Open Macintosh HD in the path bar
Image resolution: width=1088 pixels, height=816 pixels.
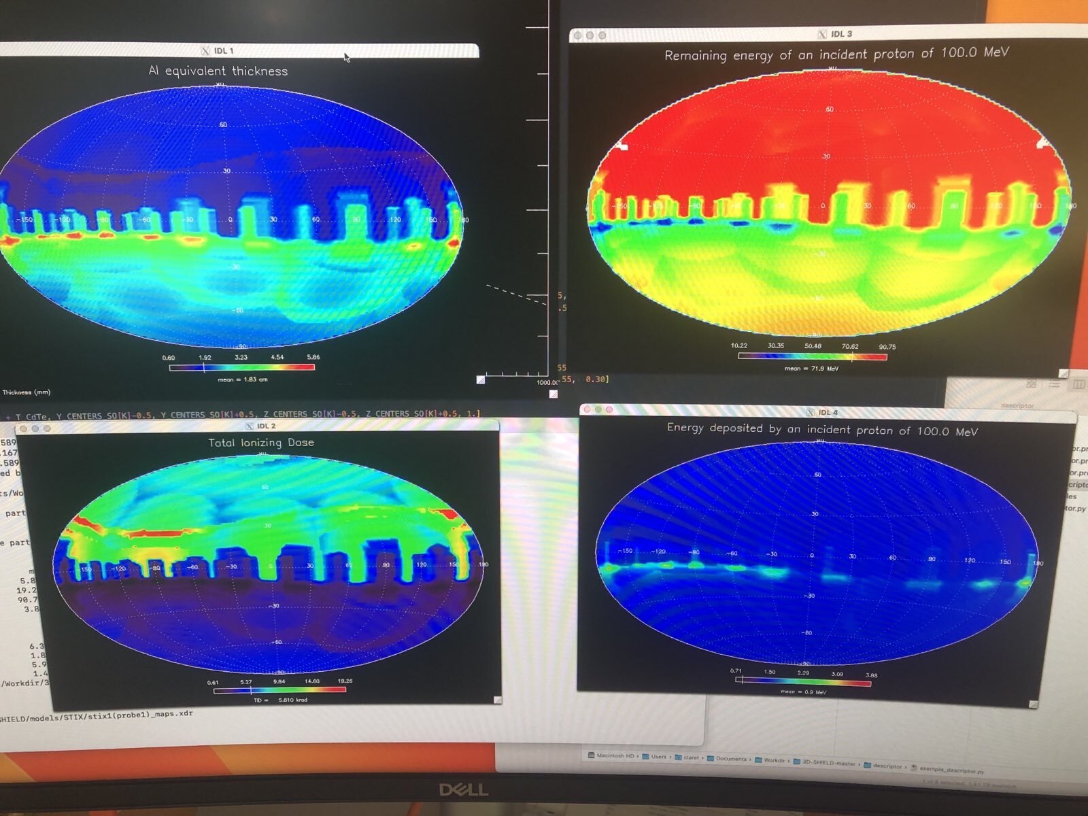coord(615,756)
